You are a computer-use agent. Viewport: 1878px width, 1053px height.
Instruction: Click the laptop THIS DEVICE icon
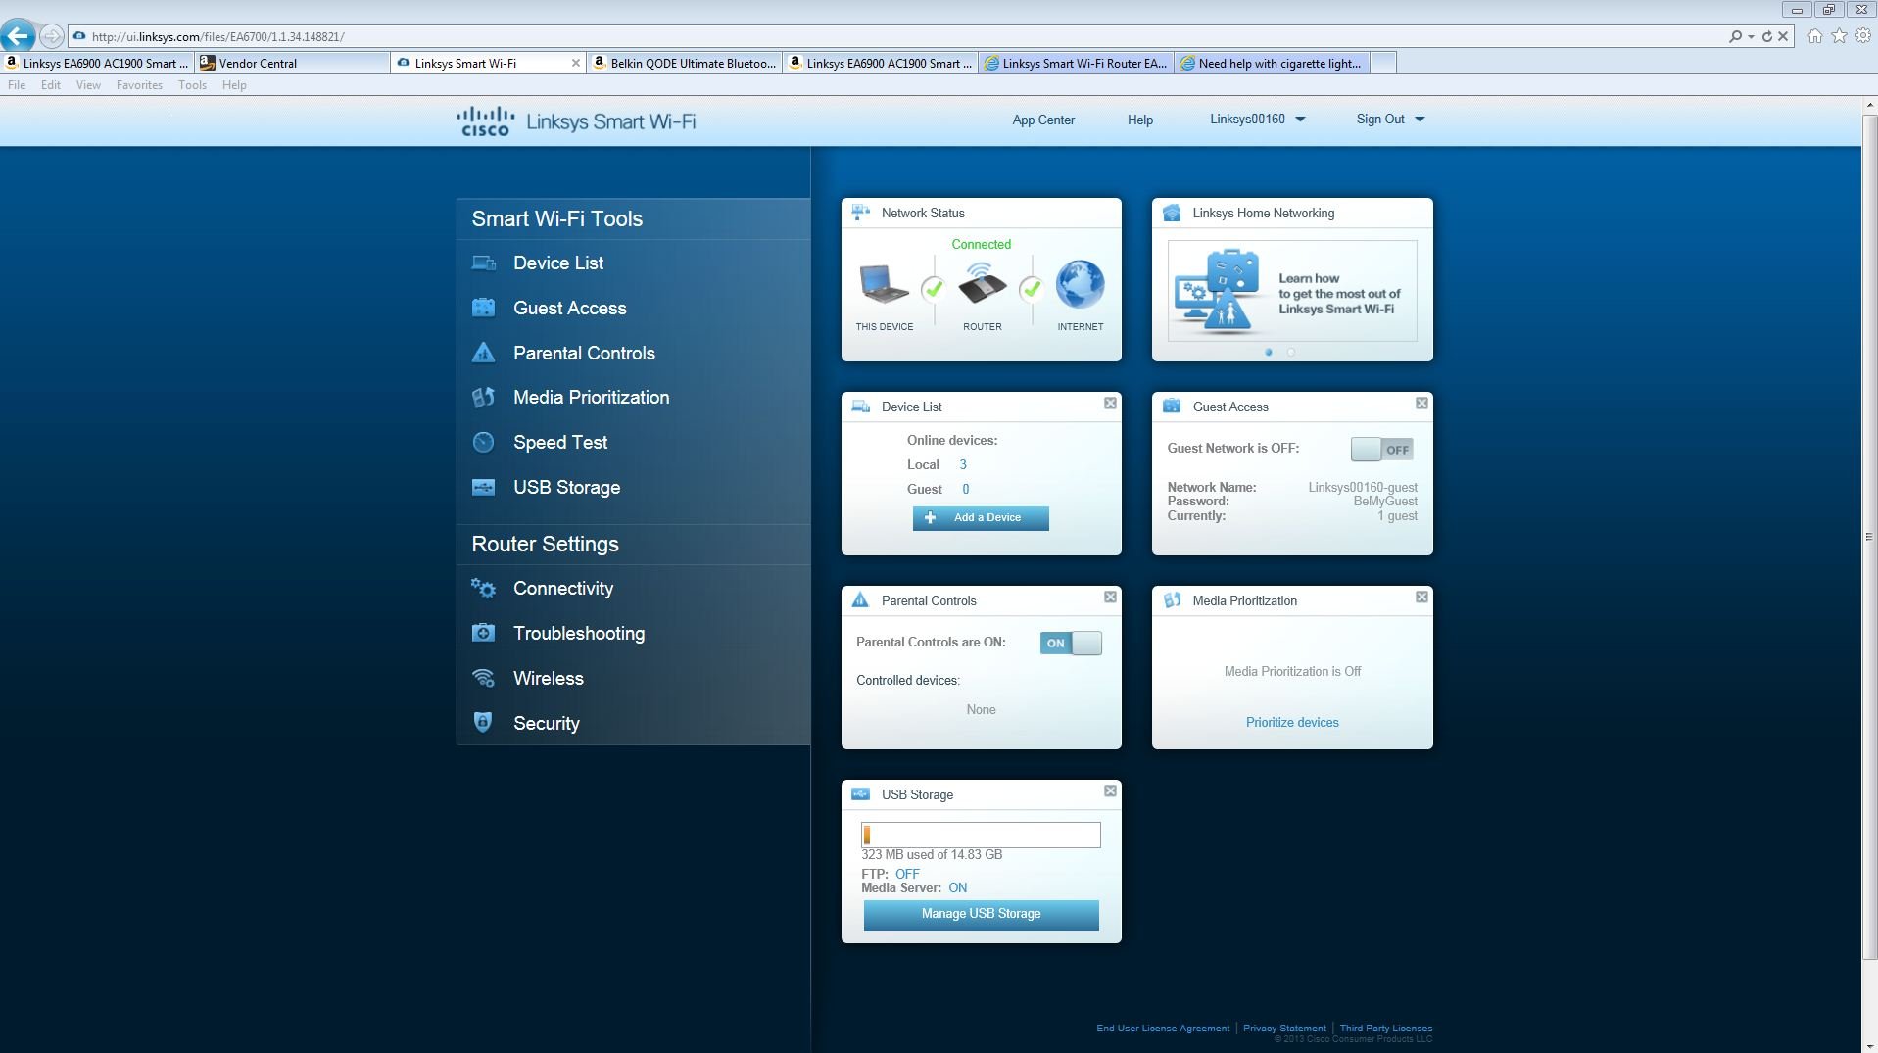point(884,285)
